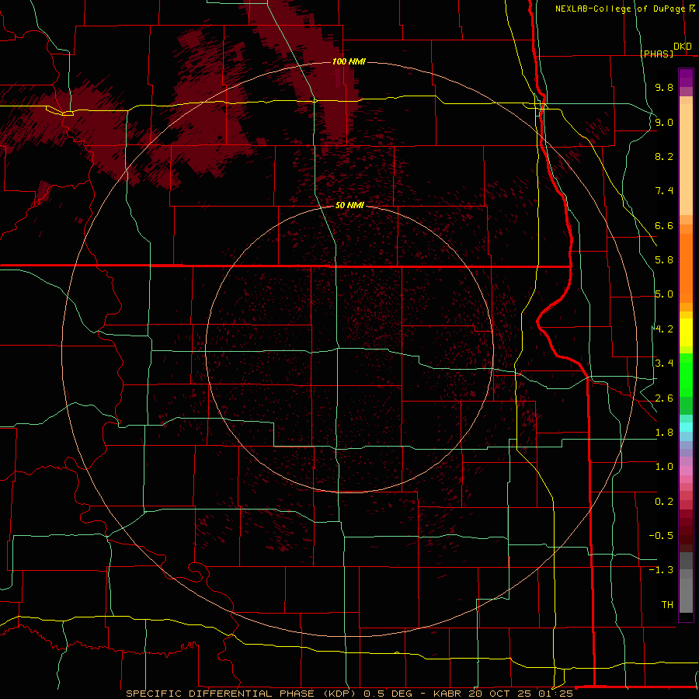
Task: Click the cyan segment of the color bar
Action: pos(686,427)
